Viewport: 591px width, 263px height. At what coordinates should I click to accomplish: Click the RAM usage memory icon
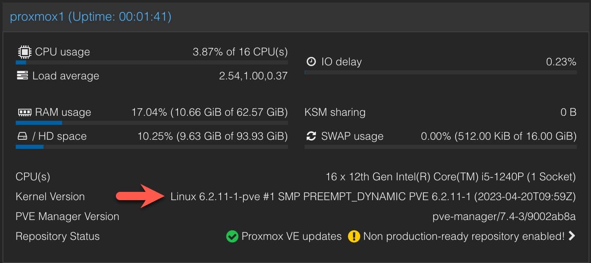(25, 112)
